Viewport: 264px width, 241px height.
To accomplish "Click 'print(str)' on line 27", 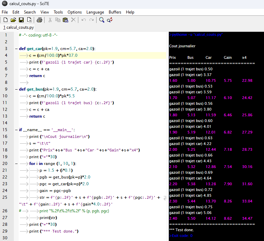I will 48,218.
